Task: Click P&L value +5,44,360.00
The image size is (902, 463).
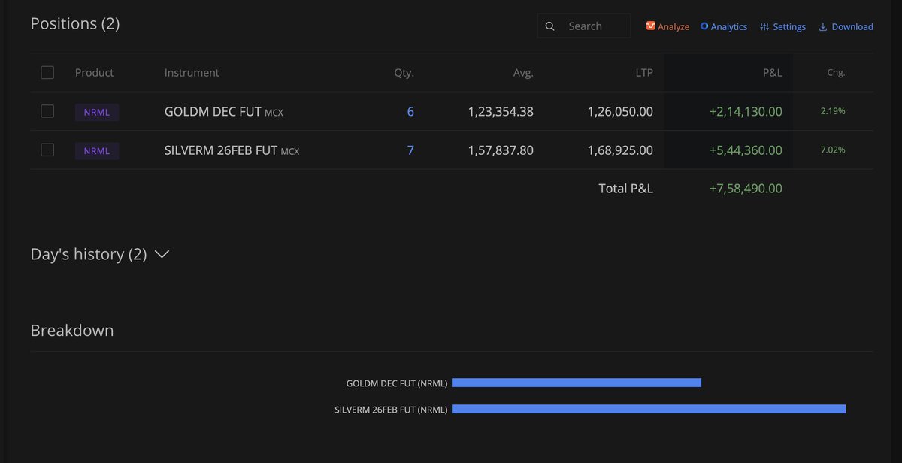Action: 746,150
